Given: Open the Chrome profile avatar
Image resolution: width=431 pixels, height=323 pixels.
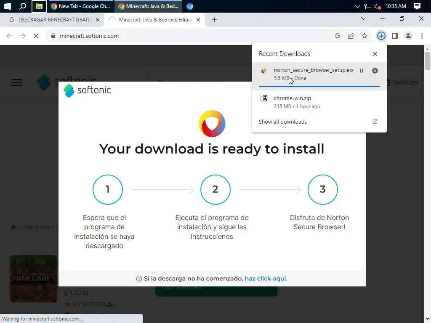Looking at the screenshot, I should (x=408, y=36).
